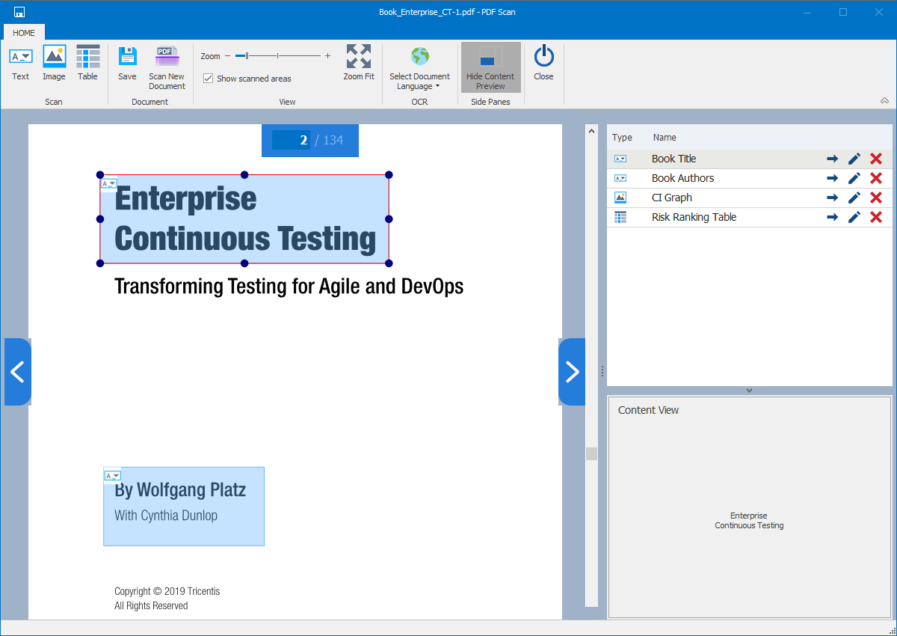Select the Table scan tool

[87, 64]
